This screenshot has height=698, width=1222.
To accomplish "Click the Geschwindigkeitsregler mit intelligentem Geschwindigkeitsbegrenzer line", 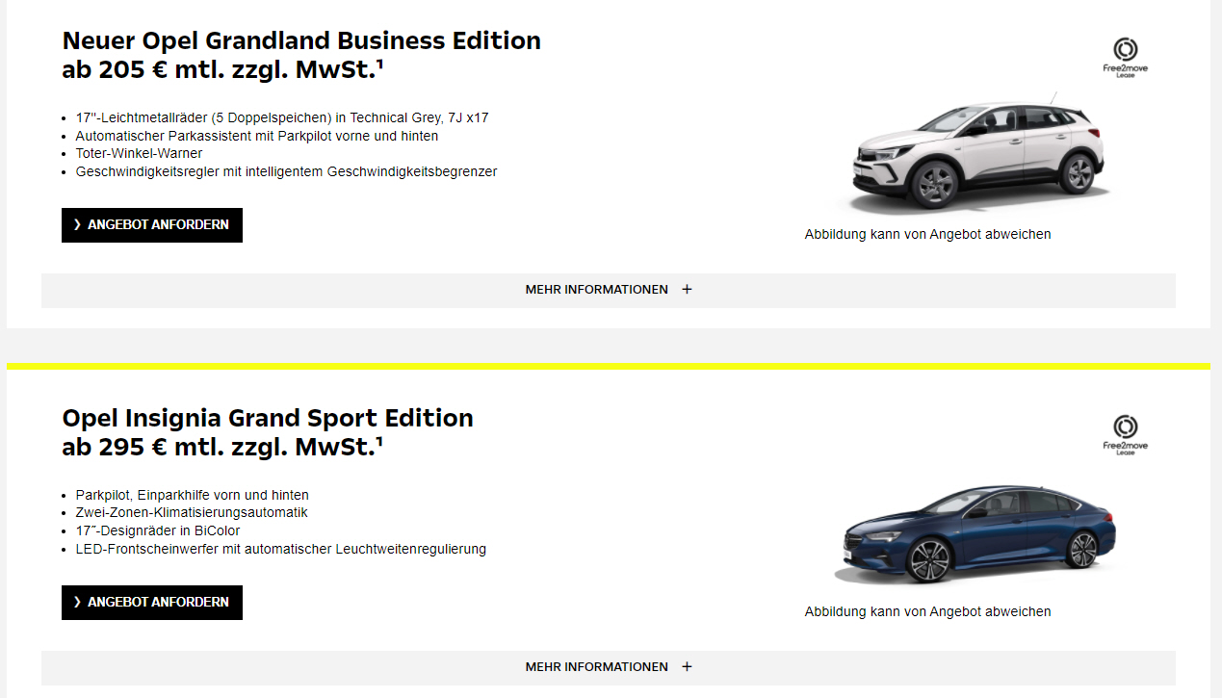I will click(286, 171).
